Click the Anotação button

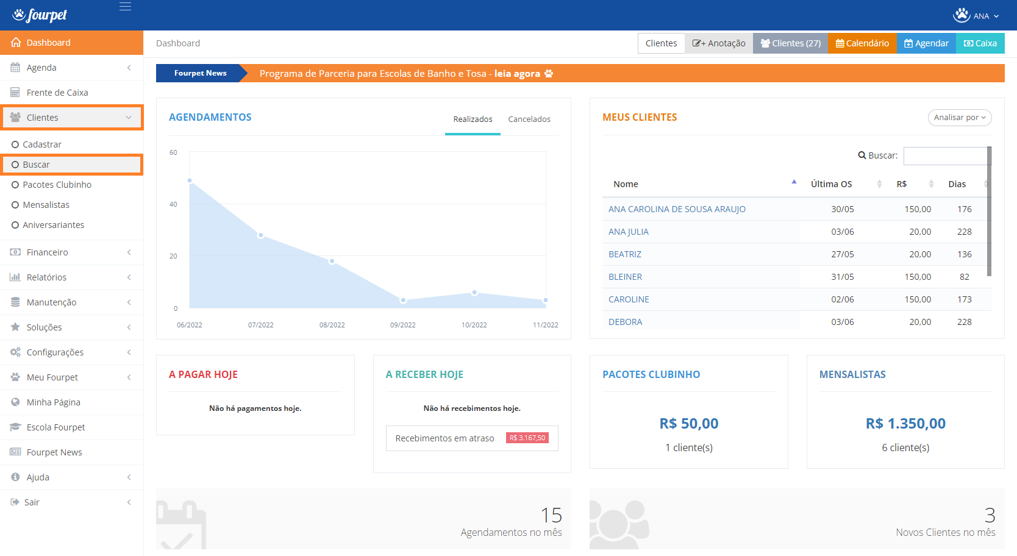[719, 43]
